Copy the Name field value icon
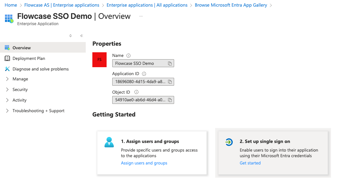The image size is (337, 182). [x=170, y=64]
